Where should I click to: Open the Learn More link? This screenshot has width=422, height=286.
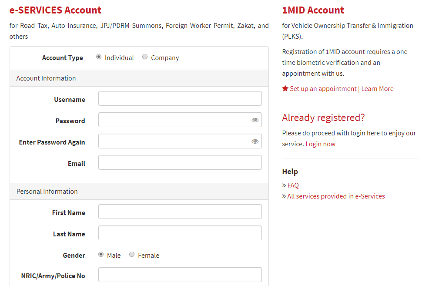pyautogui.click(x=377, y=89)
